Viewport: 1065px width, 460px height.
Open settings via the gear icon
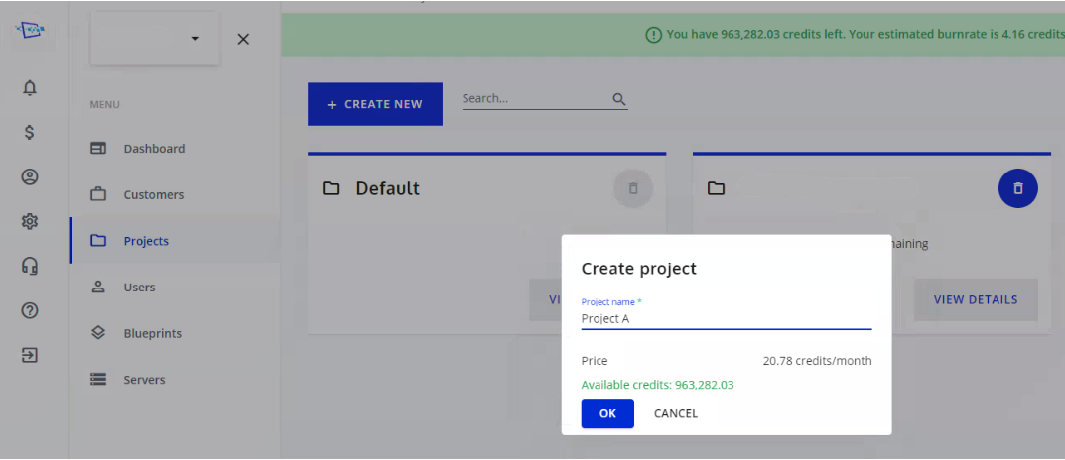30,222
